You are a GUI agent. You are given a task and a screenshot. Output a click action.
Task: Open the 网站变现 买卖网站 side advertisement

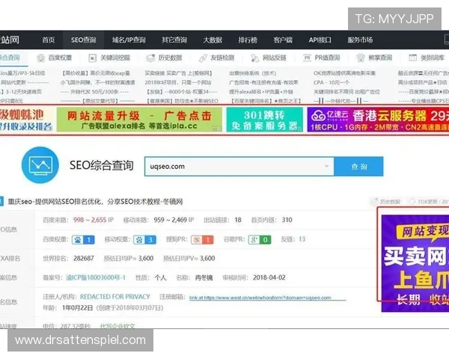[415, 263]
